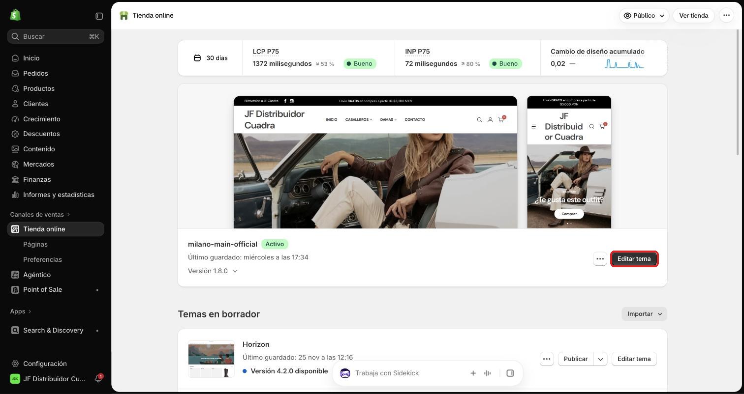This screenshot has height=394, width=744.
Task: Click the Trabaja con Sidekick input
Action: pos(408,373)
